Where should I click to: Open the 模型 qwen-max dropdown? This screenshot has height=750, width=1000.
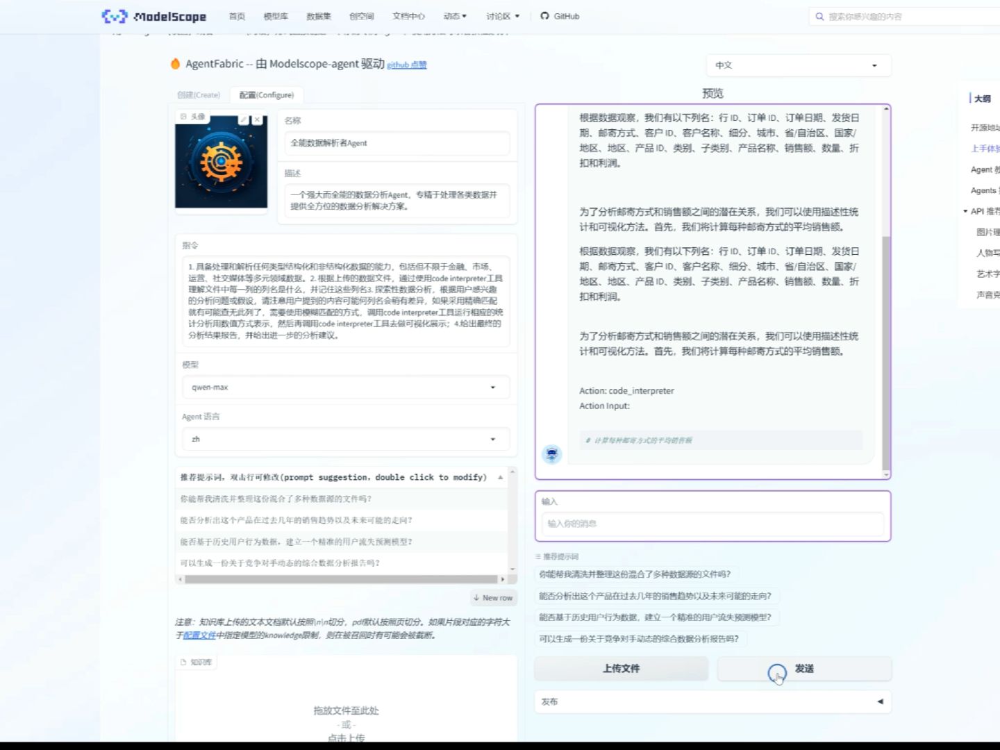coord(346,387)
